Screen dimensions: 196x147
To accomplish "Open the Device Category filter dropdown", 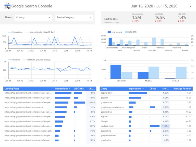I will click(74, 18).
